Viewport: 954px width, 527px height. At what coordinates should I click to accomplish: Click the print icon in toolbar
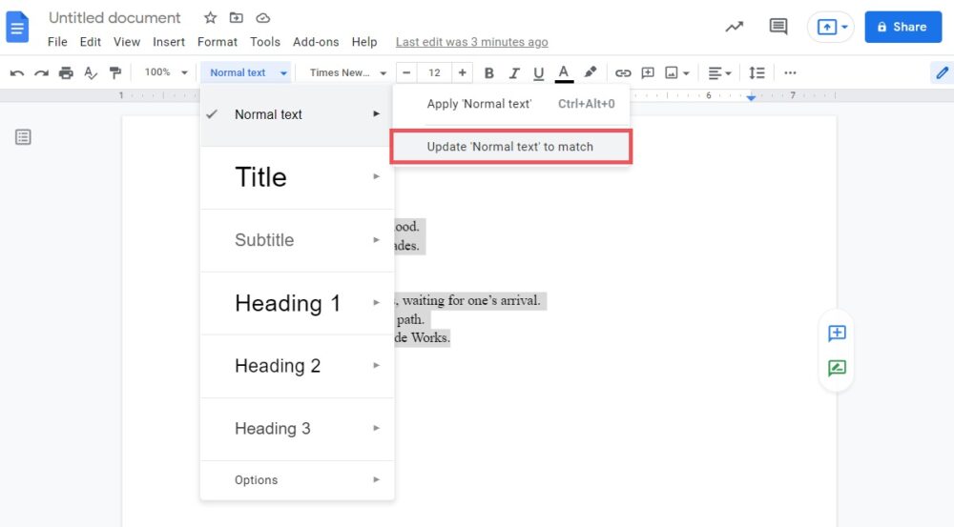point(66,72)
